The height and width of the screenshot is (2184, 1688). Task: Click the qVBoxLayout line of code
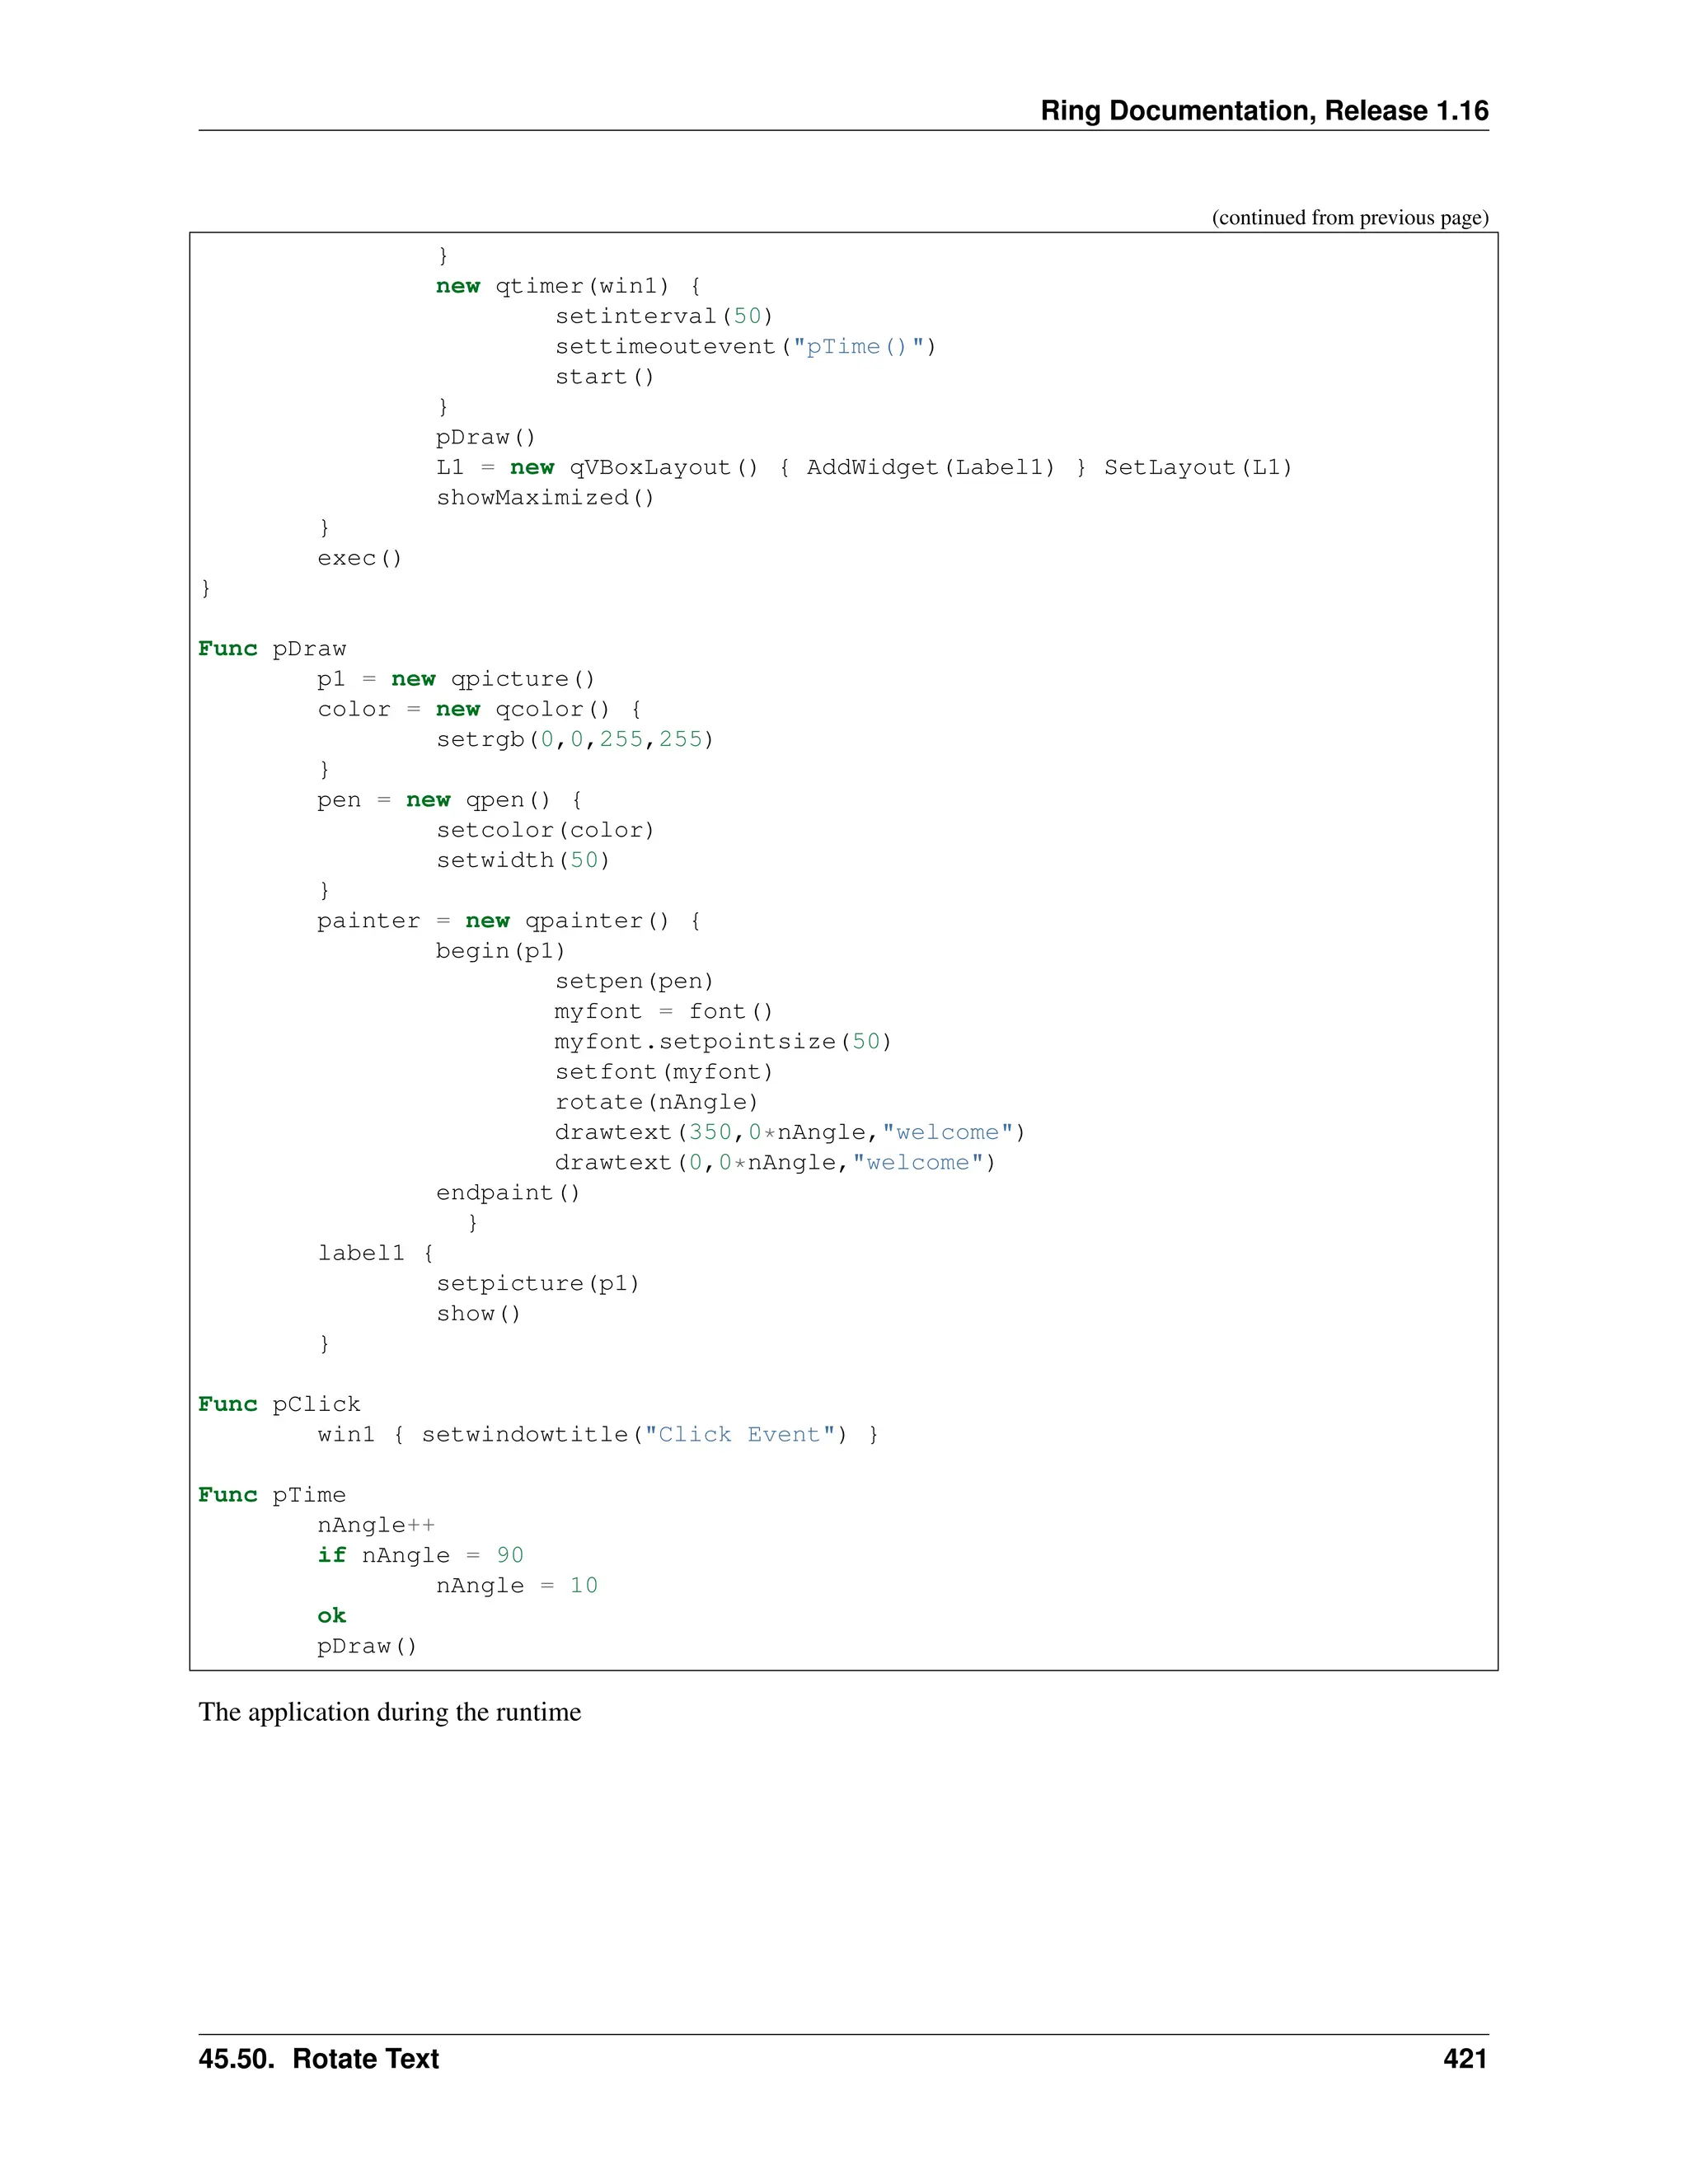click(863, 468)
